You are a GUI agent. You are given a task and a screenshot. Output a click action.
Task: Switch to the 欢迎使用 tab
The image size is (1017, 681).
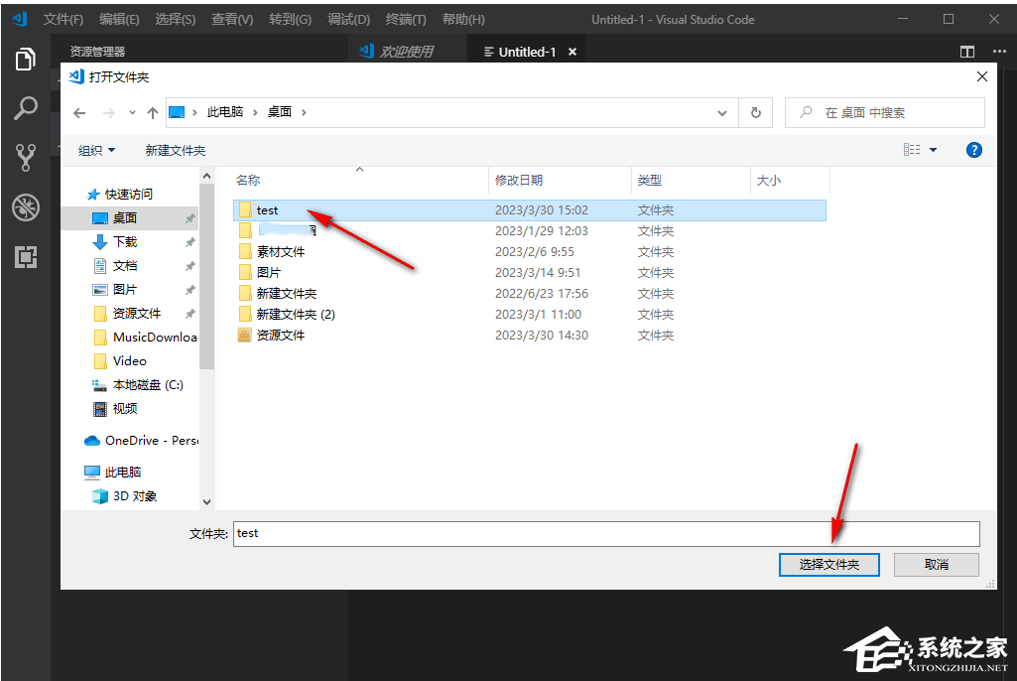(x=408, y=50)
